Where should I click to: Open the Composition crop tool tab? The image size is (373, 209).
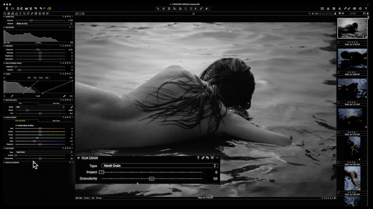[24, 13]
